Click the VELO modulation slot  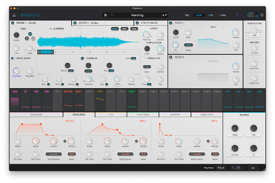pyautogui.click(x=15, y=100)
